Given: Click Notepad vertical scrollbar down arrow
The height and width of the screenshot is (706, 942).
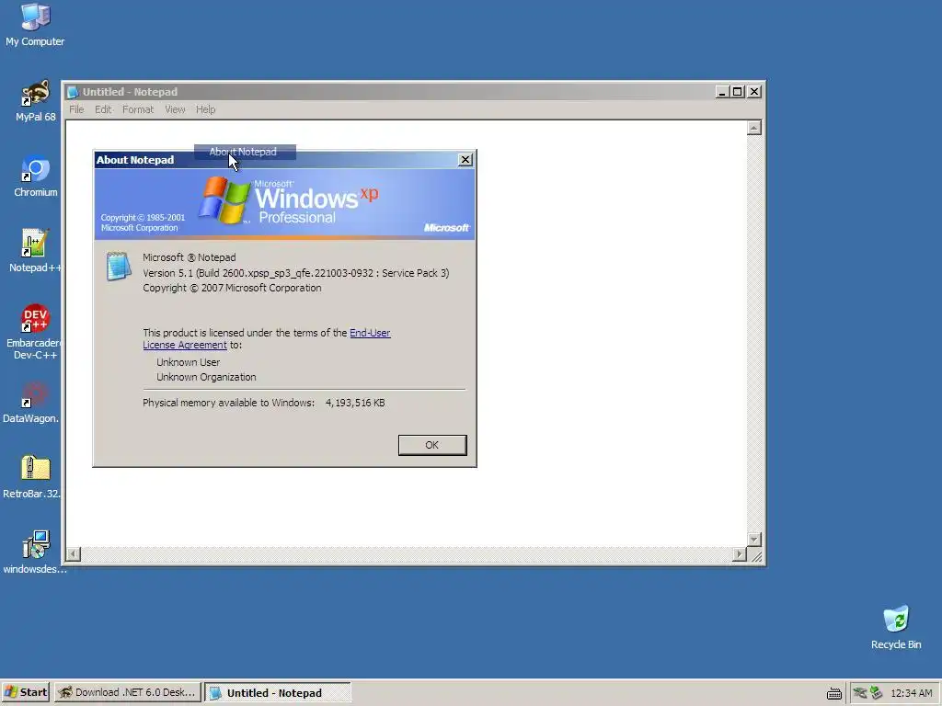Looking at the screenshot, I should coord(754,539).
